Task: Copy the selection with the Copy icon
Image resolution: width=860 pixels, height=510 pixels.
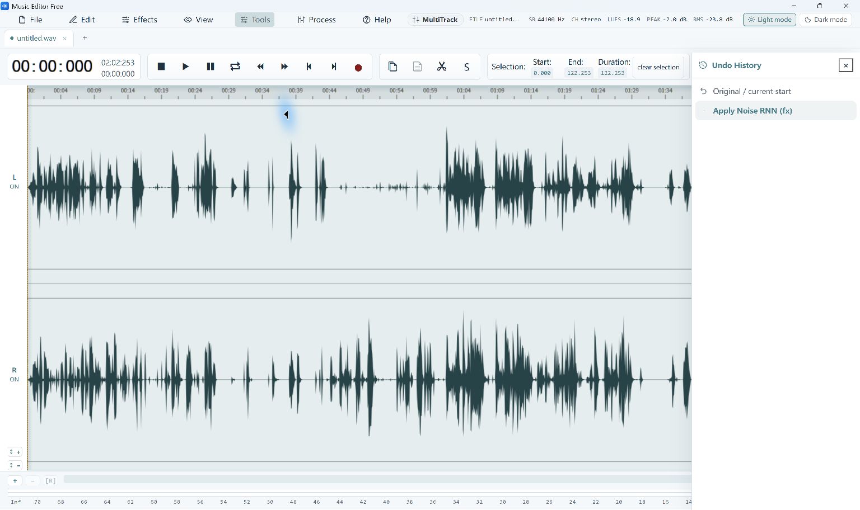Action: coord(392,67)
